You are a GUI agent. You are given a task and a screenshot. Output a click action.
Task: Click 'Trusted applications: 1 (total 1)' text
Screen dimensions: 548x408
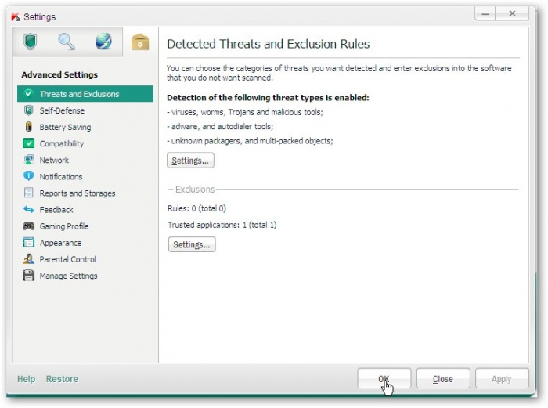tap(222, 225)
